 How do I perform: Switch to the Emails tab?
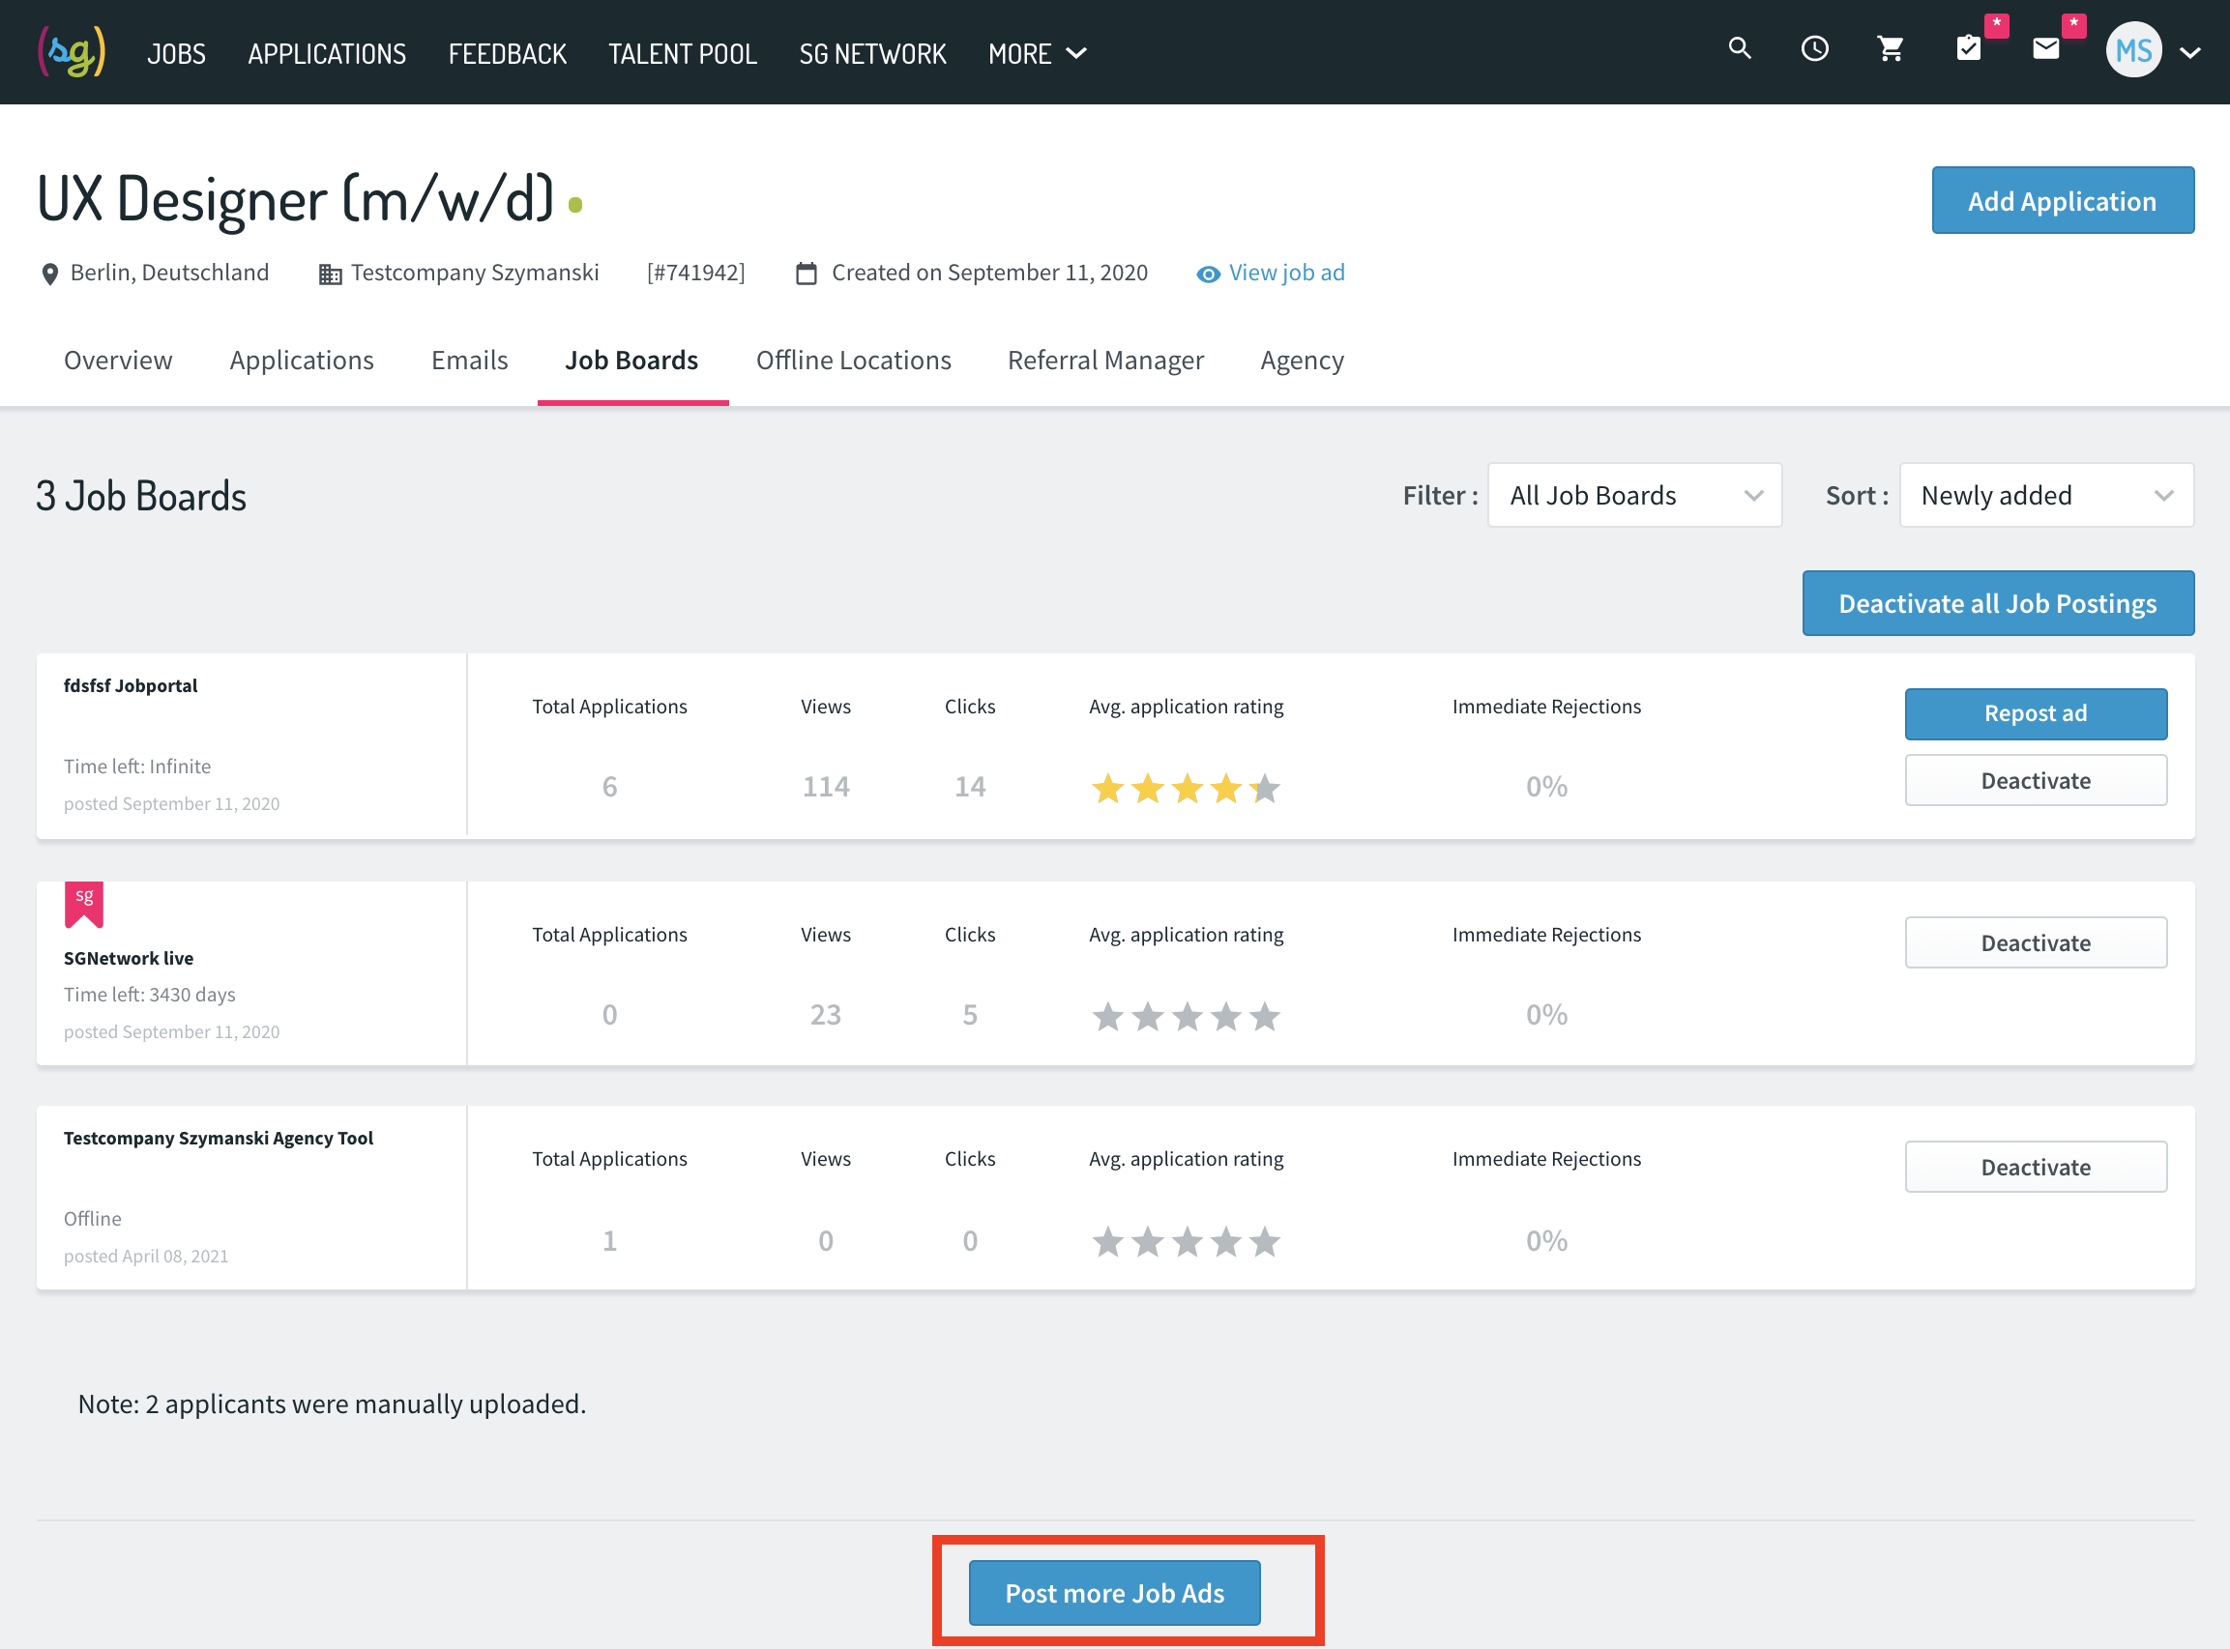469,361
